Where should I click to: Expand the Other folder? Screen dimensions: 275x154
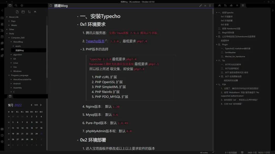pyautogui.click(x=7, y=29)
